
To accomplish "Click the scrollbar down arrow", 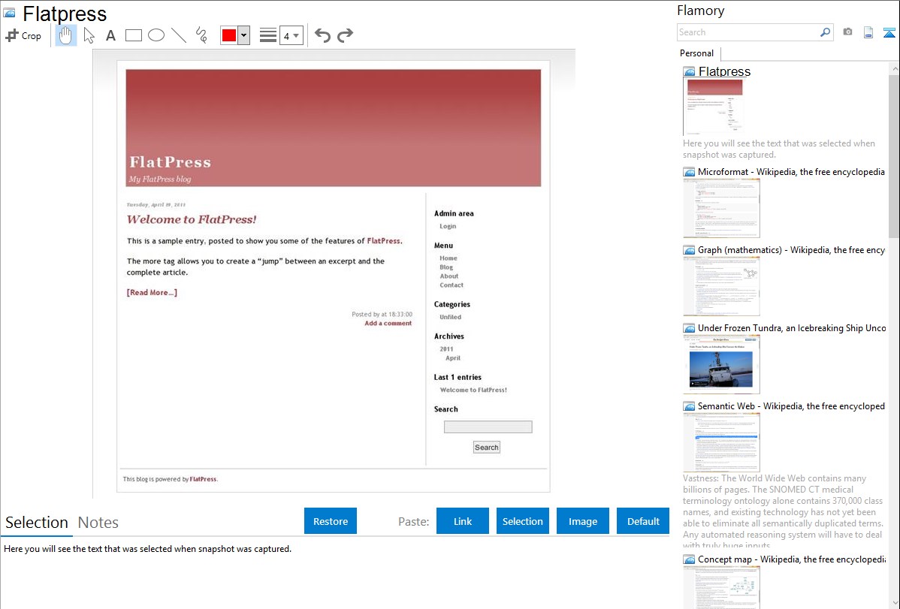I will [x=895, y=603].
